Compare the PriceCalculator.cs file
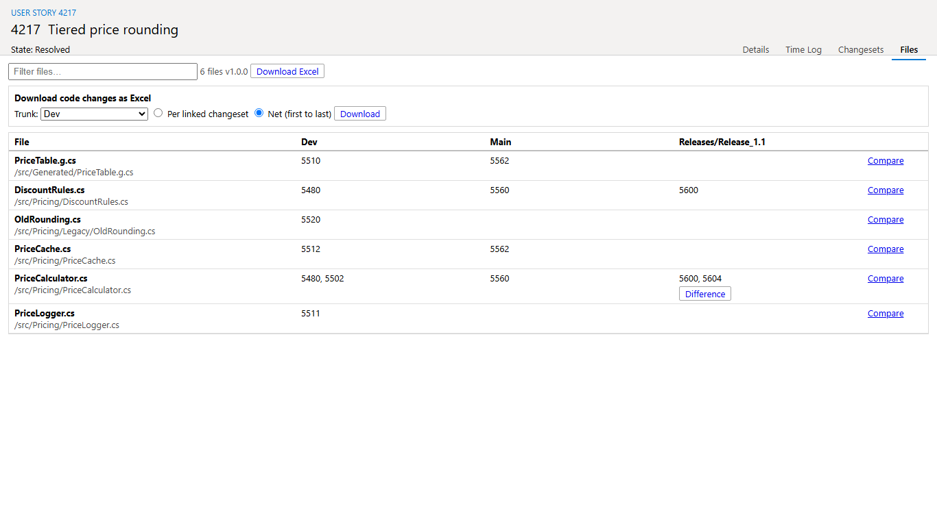This screenshot has width=937, height=526. click(x=886, y=279)
